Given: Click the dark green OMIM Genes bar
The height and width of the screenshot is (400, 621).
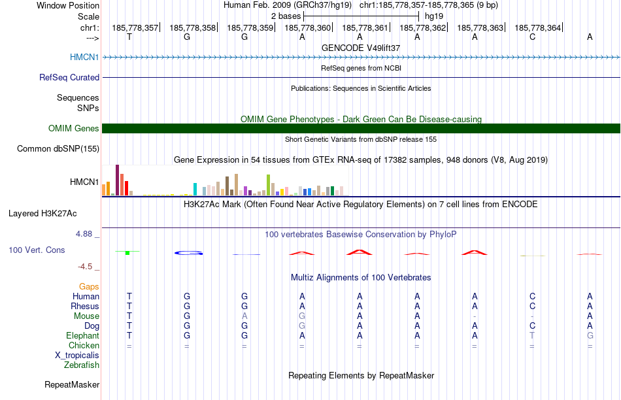Looking at the screenshot, I should pos(361,128).
